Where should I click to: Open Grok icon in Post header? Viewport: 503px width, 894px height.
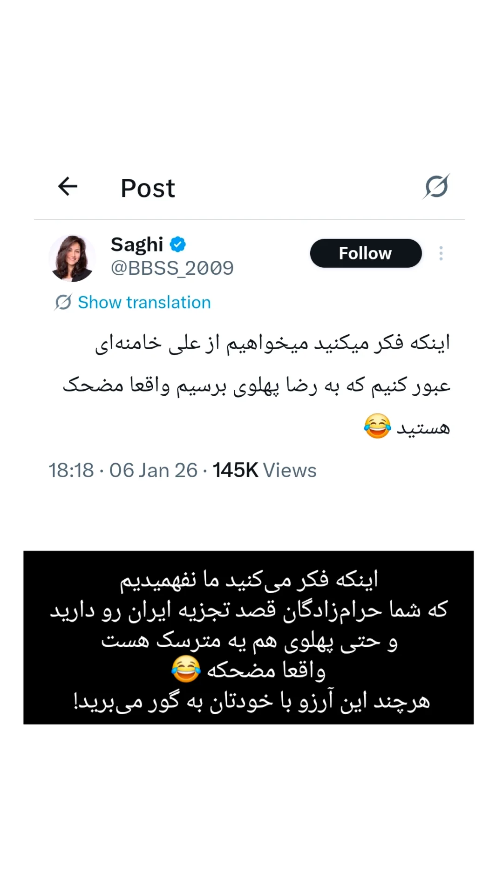(436, 186)
